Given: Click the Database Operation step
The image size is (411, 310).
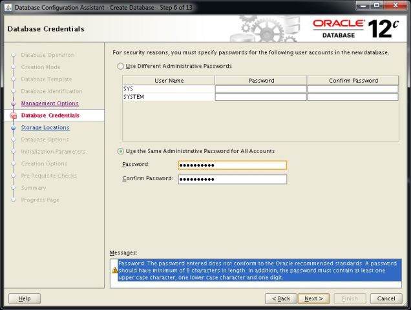Looking at the screenshot, I should (x=48, y=55).
